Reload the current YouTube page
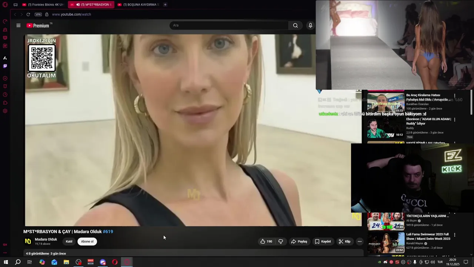Image resolution: width=474 pixels, height=267 pixels. [x=28, y=14]
